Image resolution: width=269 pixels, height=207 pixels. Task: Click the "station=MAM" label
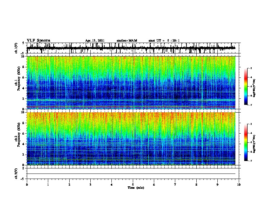(x=127, y=41)
